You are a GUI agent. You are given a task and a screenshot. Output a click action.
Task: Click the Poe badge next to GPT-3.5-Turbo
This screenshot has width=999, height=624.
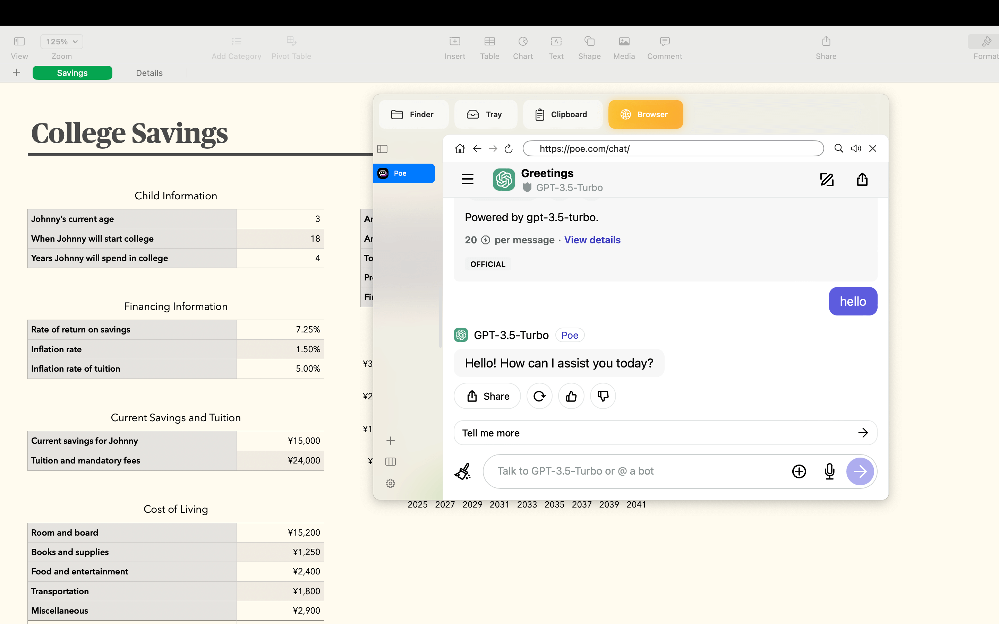pyautogui.click(x=570, y=335)
